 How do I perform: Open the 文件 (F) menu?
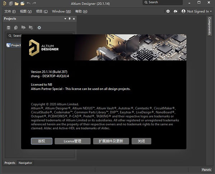[10, 11]
